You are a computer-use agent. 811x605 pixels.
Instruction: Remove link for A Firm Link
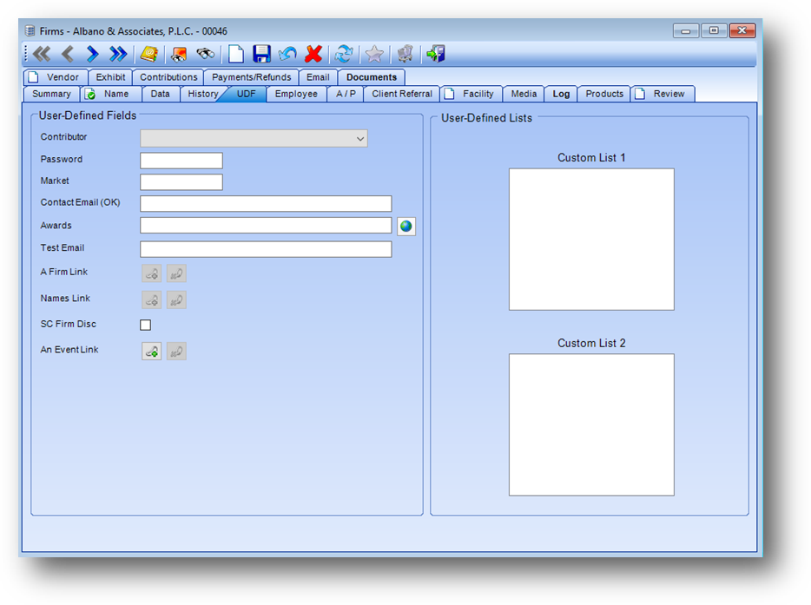[176, 273]
